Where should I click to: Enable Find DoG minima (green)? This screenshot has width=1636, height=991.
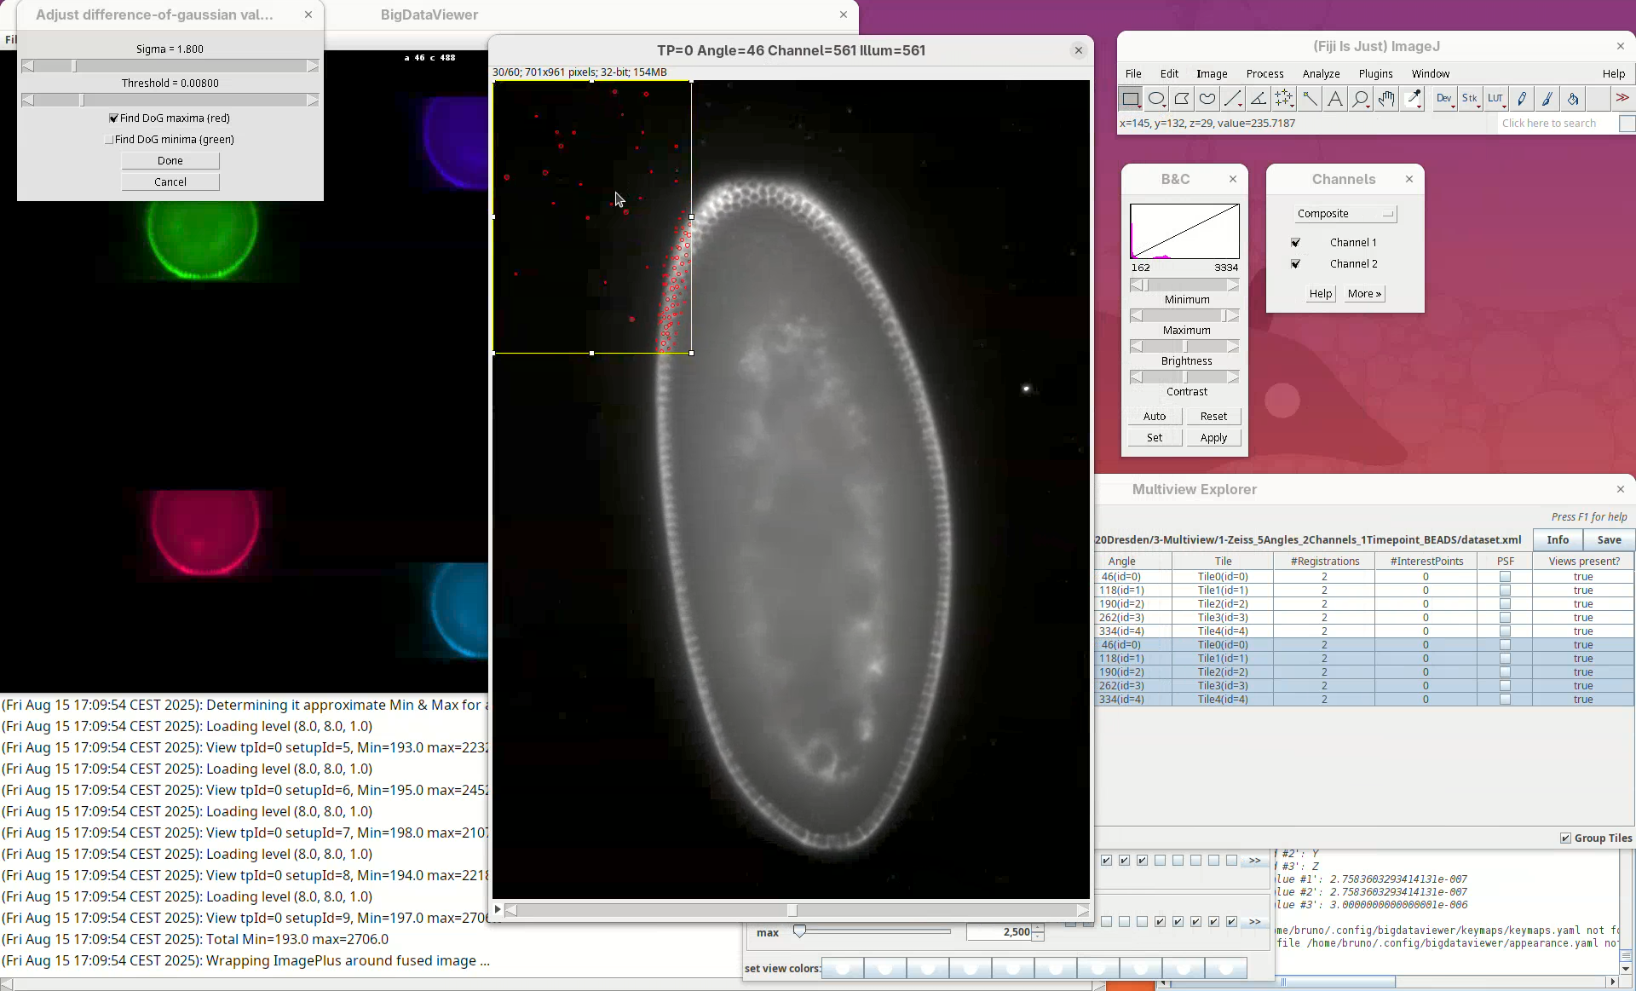pyautogui.click(x=109, y=140)
